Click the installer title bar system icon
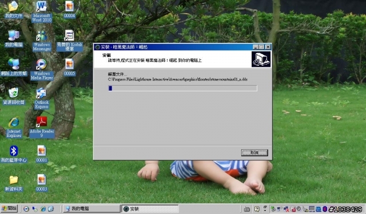Screen dimensions: 366x214 click(x=97, y=47)
